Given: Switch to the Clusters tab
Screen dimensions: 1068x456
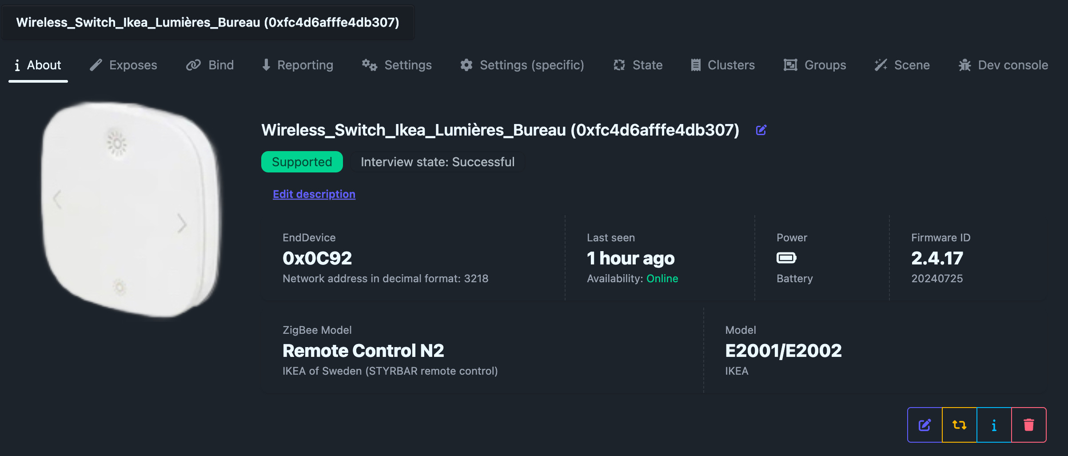Looking at the screenshot, I should click(x=722, y=65).
